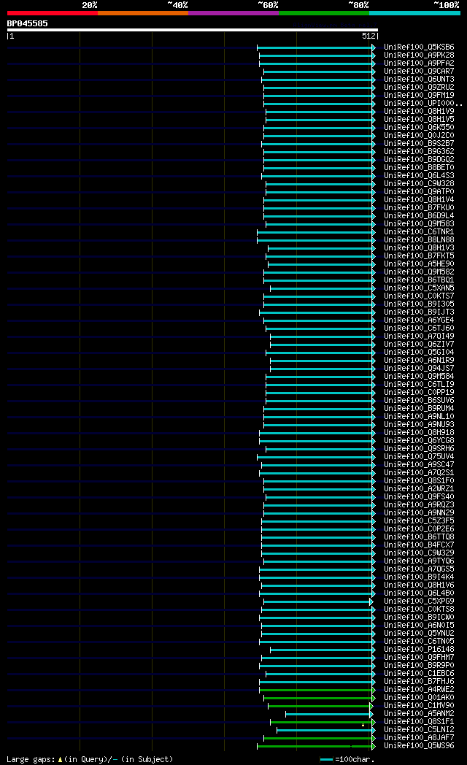Click the UniRef100_A9NU93 entry
This screenshot has height=765, width=467.
[419, 424]
